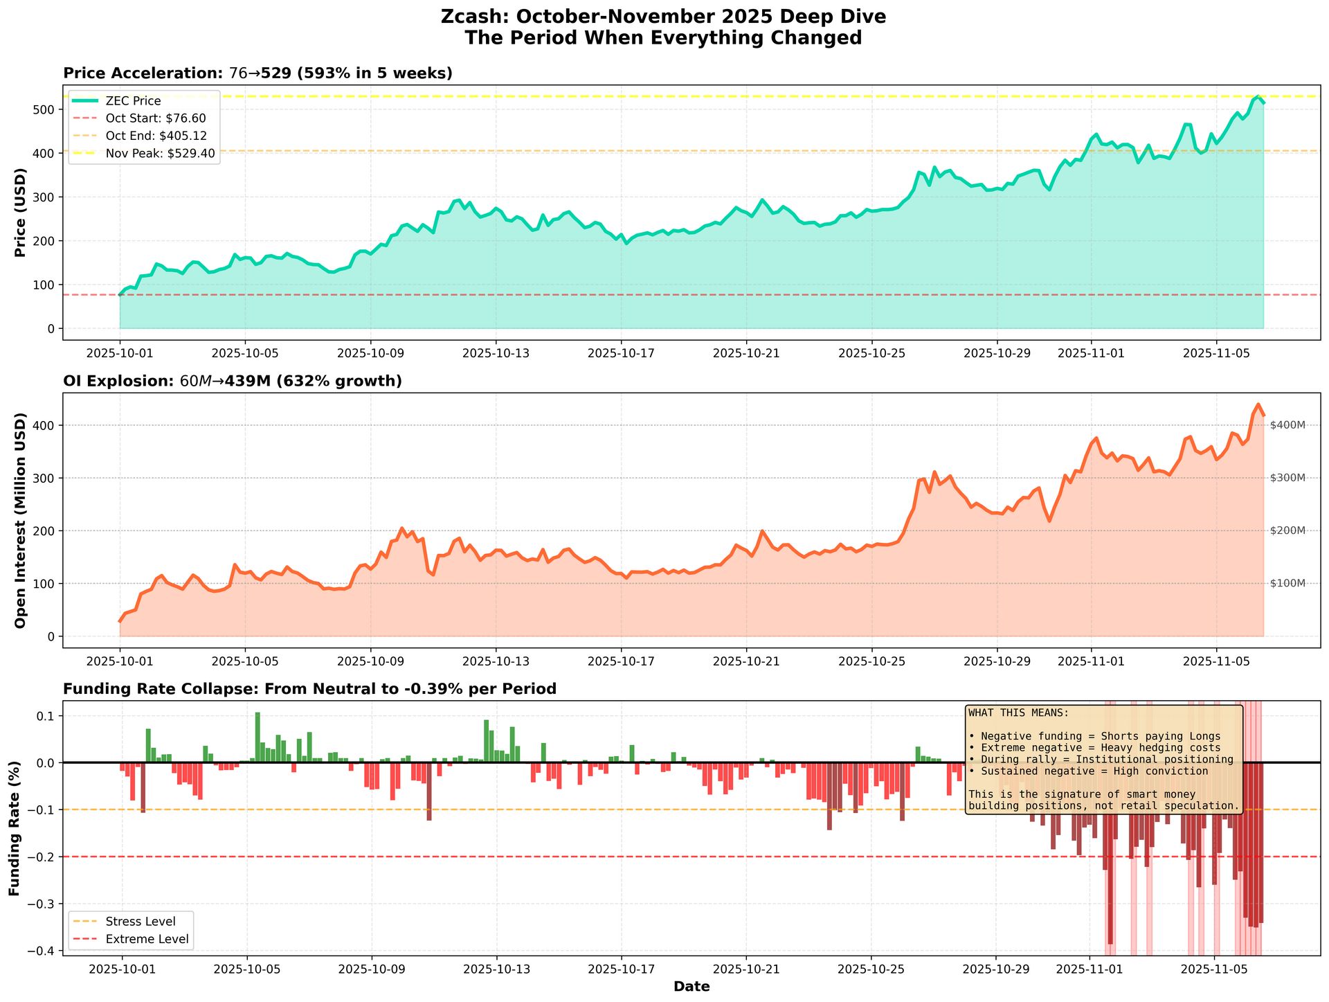Click the bottom Date x-axis label
1329x1002 pixels.
[691, 987]
